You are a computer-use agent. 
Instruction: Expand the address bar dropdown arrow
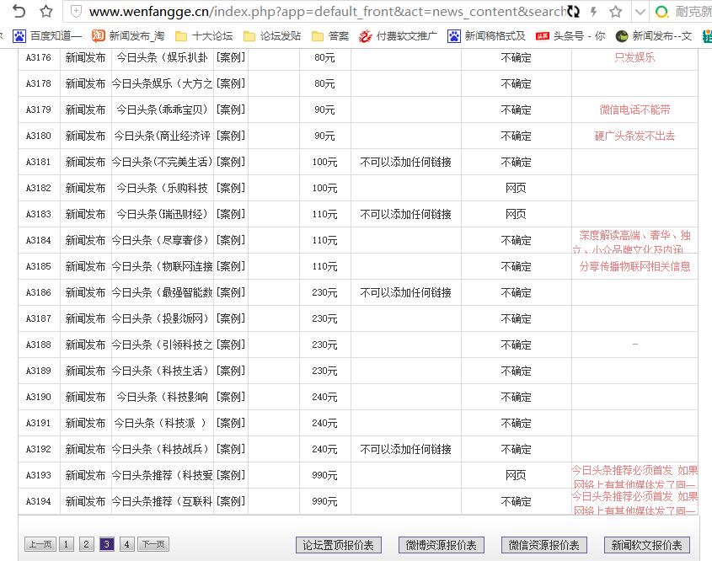coord(640,12)
